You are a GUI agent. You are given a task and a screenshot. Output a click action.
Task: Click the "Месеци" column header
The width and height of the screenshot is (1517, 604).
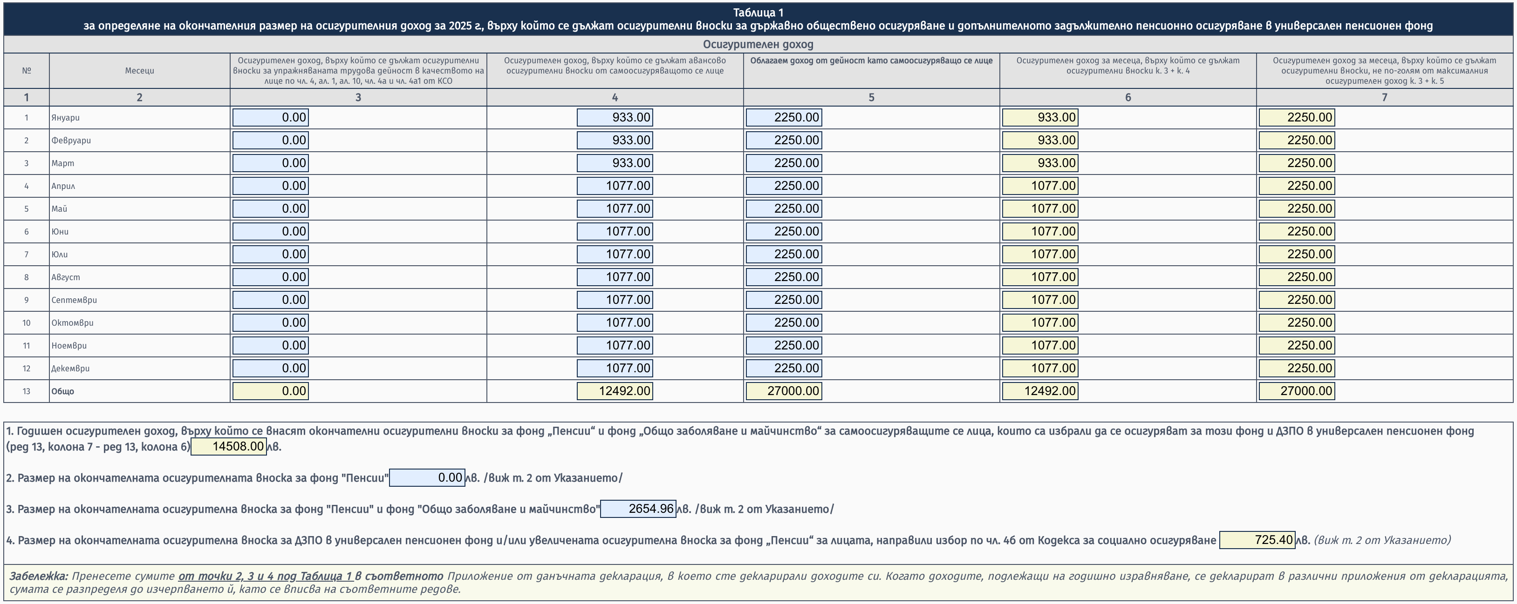pyautogui.click(x=140, y=71)
